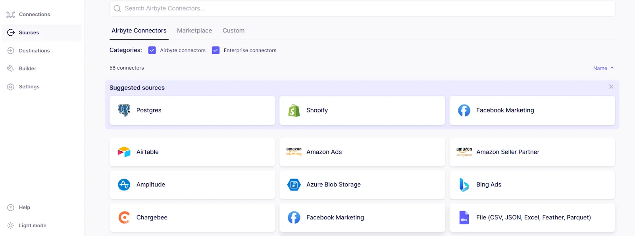
Task: Click Facebook logo in bottom connector row
Action: pos(294,217)
